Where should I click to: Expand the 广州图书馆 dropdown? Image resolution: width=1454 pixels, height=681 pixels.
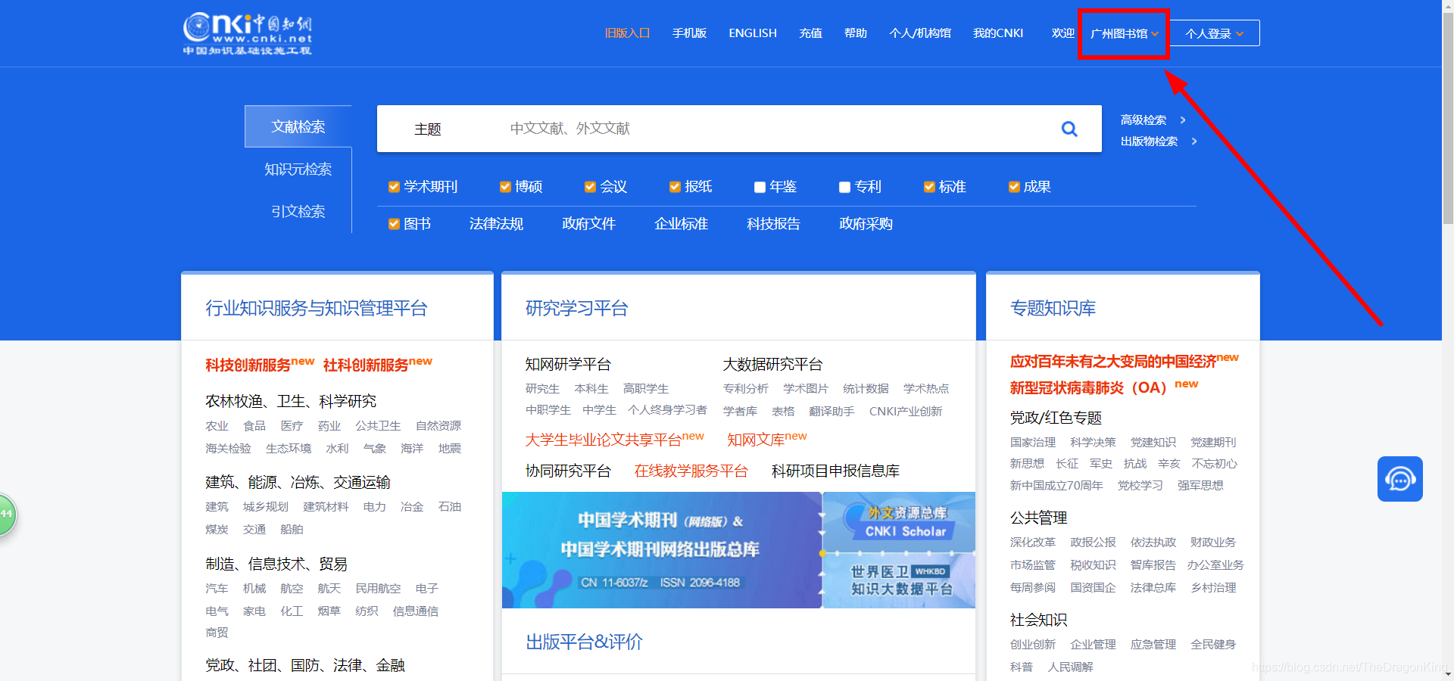point(1125,33)
